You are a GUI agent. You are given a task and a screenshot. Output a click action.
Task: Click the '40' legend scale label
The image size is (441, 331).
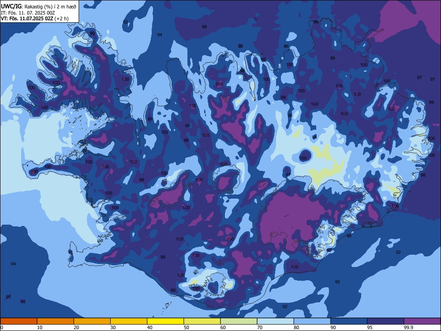149,327
